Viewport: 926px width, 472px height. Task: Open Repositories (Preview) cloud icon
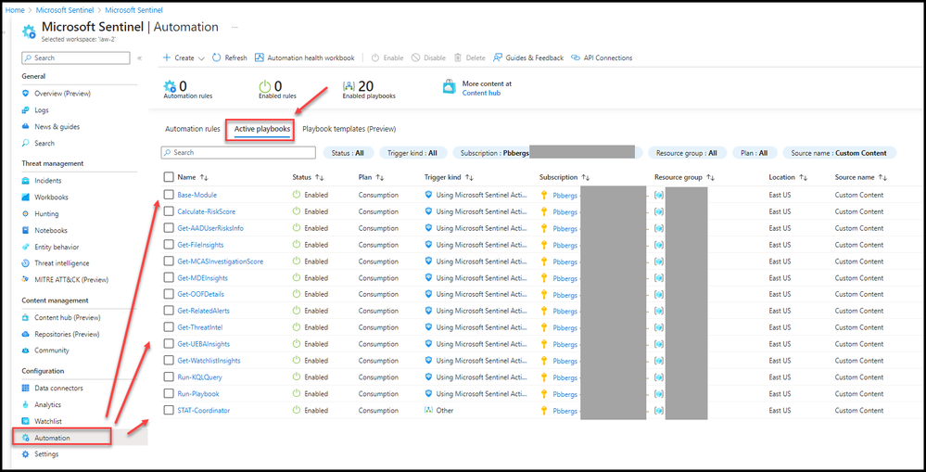25,334
